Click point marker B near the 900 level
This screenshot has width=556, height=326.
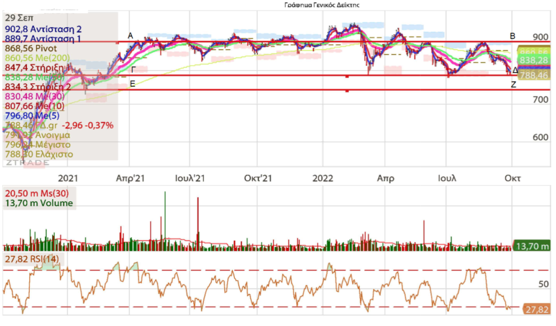pyautogui.click(x=513, y=35)
